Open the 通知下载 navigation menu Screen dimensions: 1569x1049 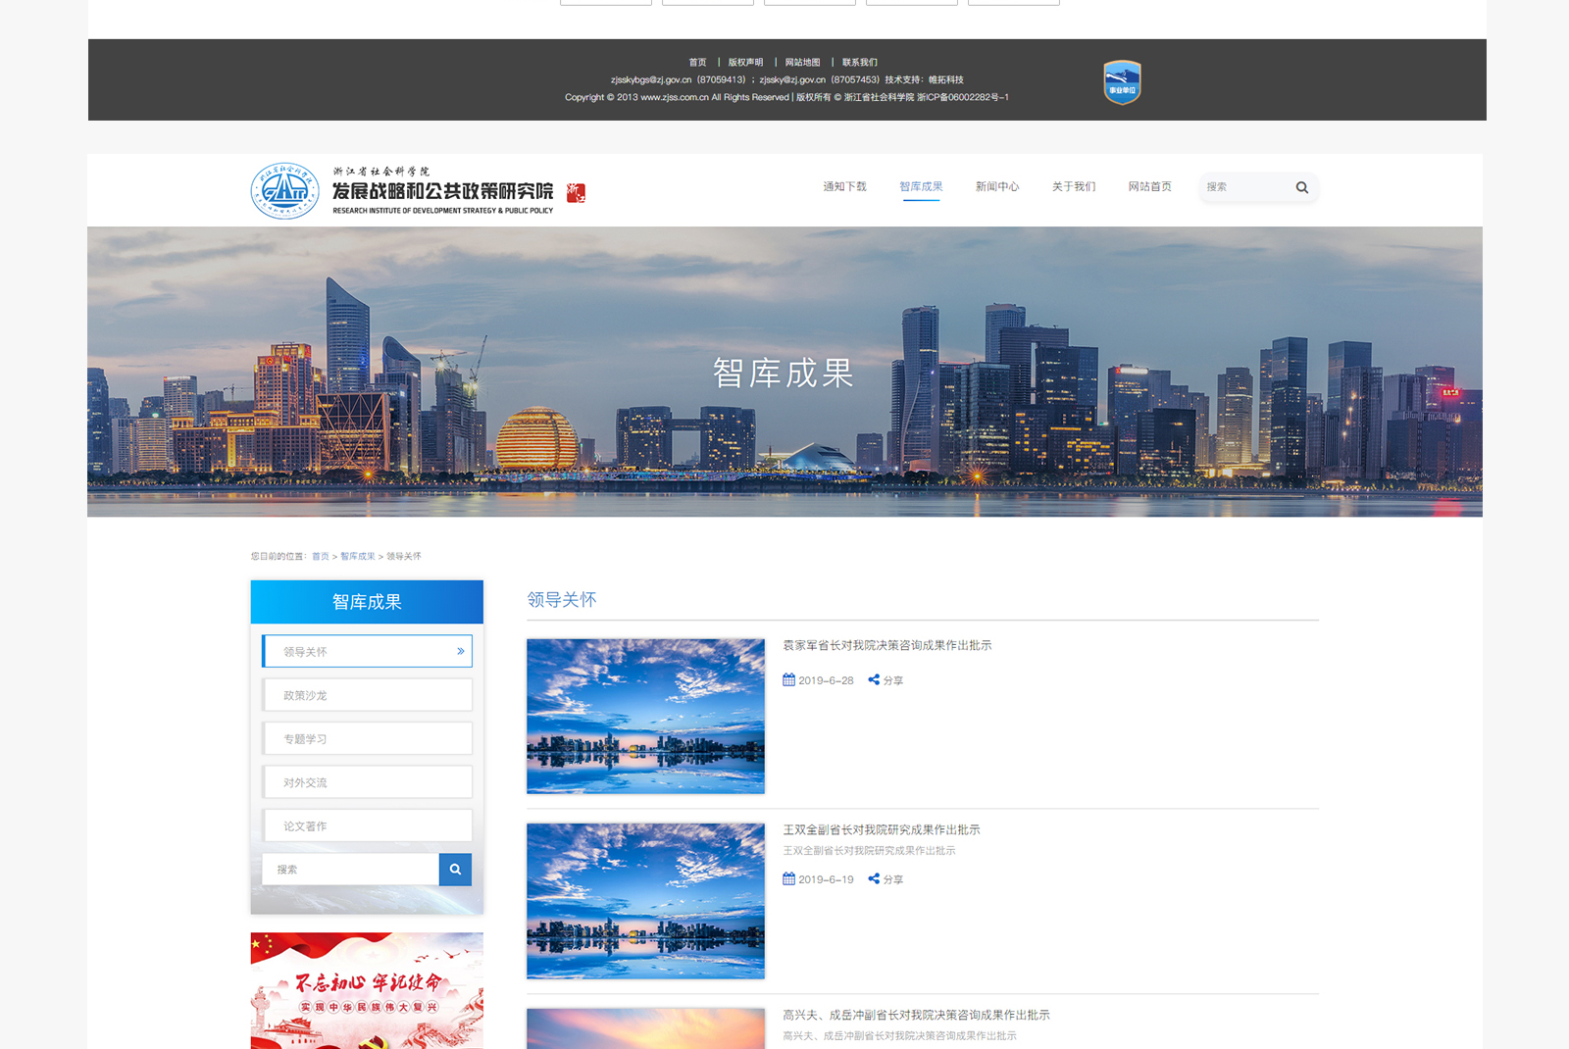844,186
